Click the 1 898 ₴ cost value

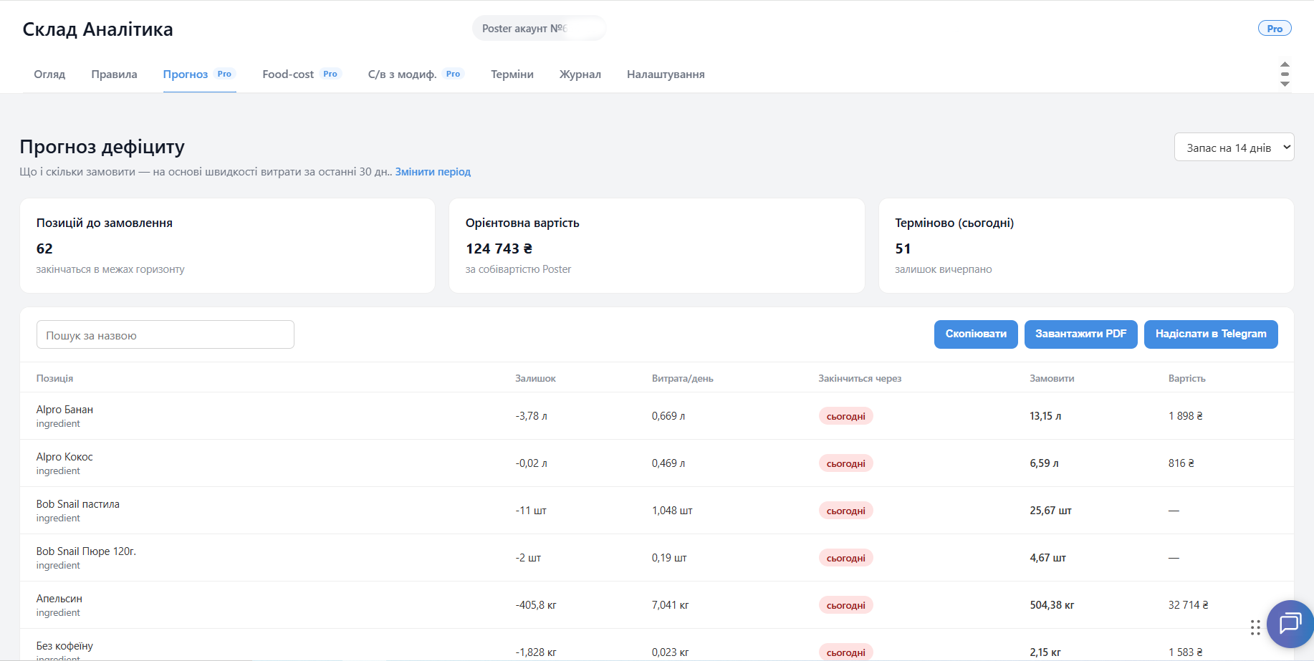tap(1185, 416)
